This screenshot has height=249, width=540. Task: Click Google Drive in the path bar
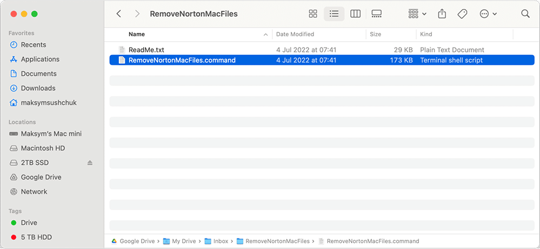(134, 241)
